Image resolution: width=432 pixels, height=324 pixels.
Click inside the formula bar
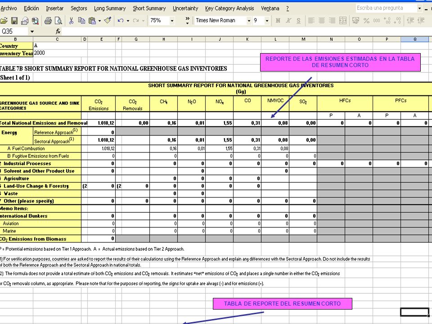247,31
